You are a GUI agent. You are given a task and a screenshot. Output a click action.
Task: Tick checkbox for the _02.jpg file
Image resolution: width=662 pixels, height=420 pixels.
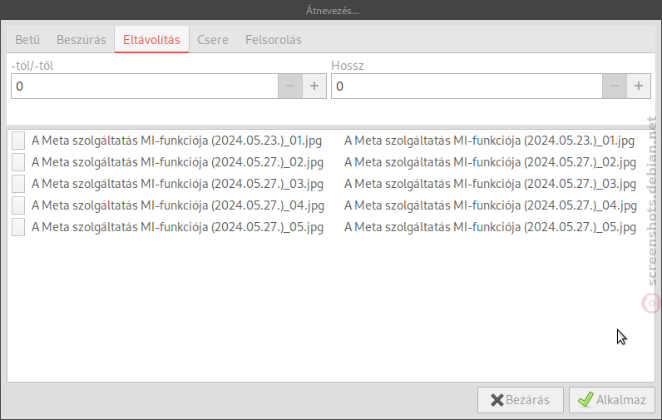[18, 162]
